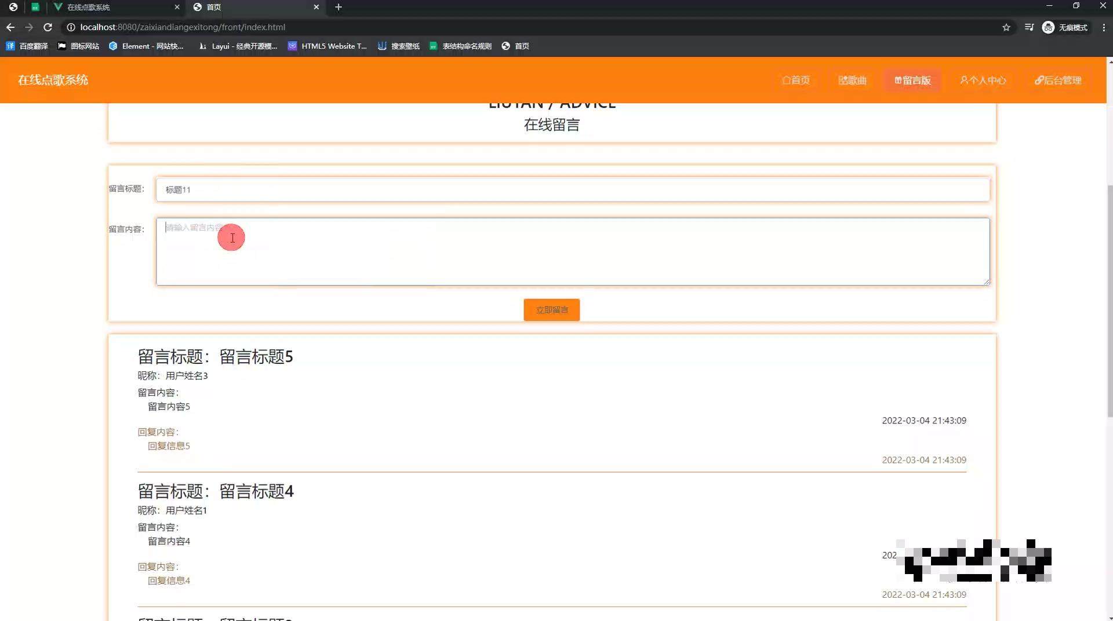This screenshot has width=1113, height=621.
Task: Click the 立即留言 submit button
Action: tap(551, 310)
